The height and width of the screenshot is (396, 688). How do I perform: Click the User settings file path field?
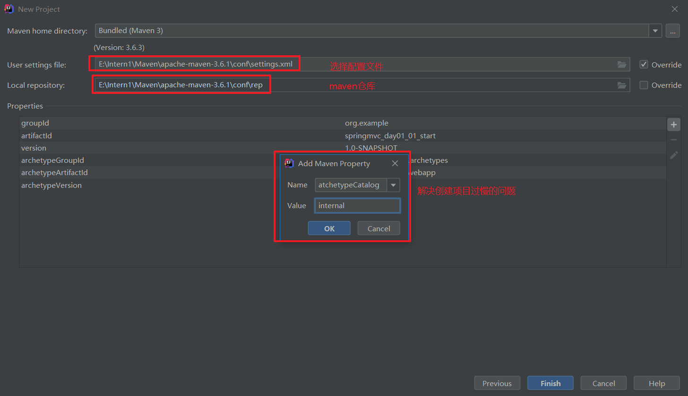point(362,64)
